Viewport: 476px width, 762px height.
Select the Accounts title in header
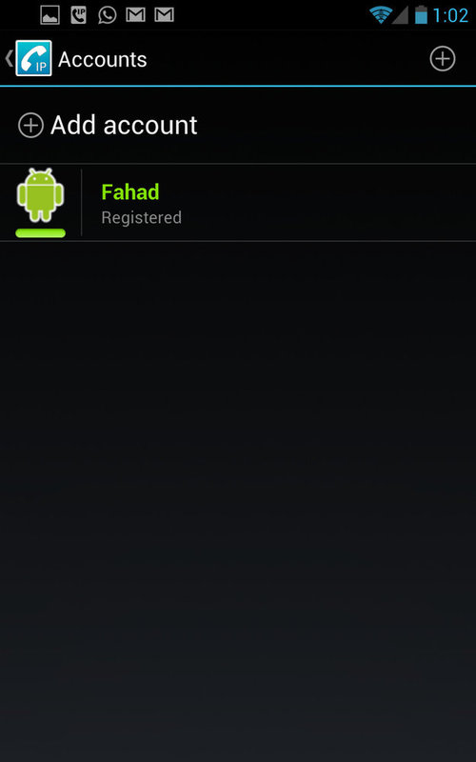pos(103,59)
